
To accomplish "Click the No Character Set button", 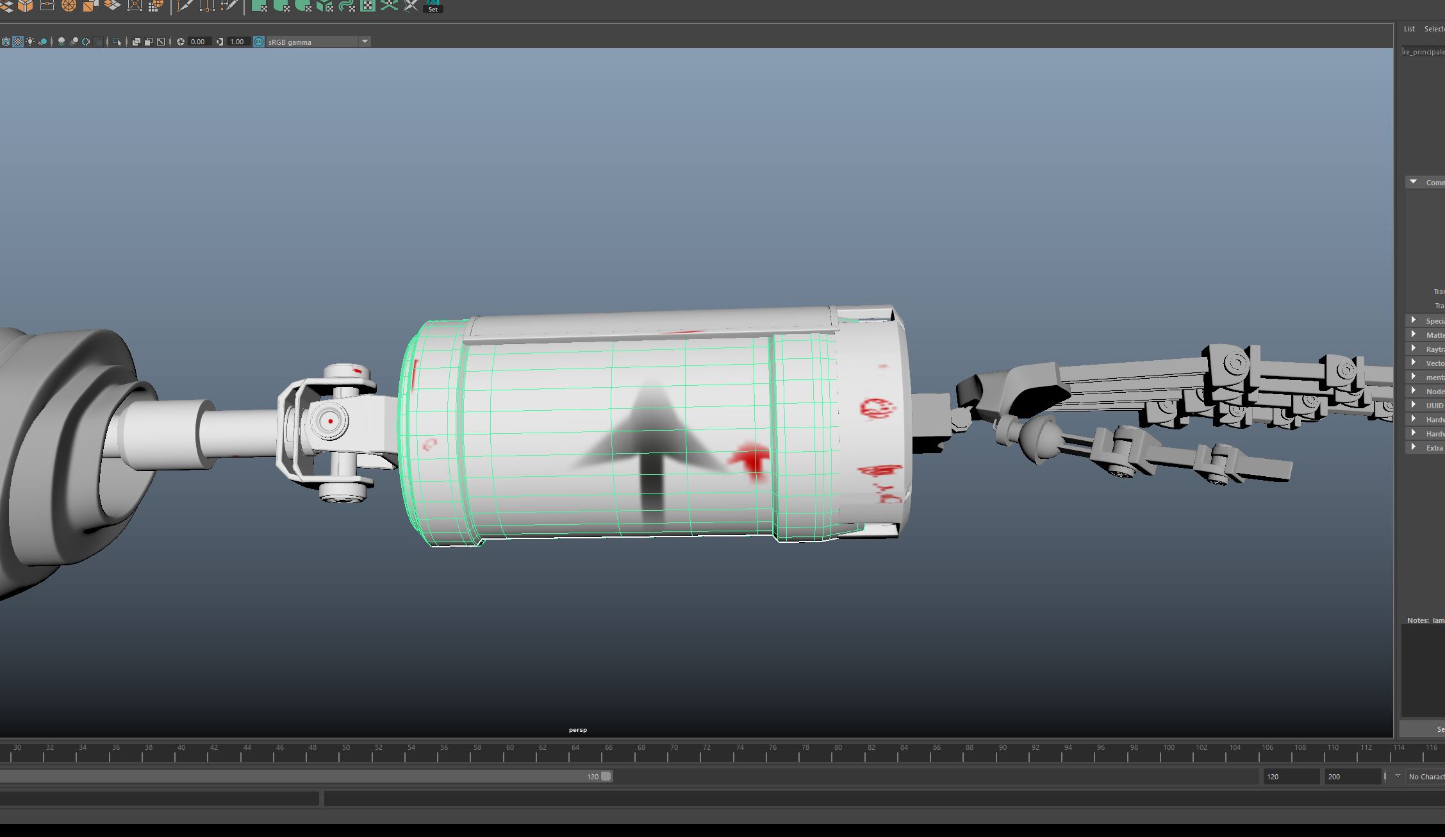I will pos(1426,776).
